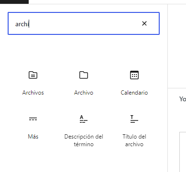Select the Título del archivo label
This screenshot has width=186, height=172.
tap(134, 140)
